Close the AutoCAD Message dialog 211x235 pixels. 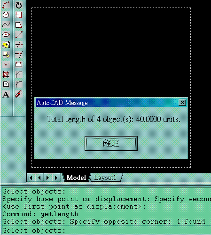click(x=182, y=103)
